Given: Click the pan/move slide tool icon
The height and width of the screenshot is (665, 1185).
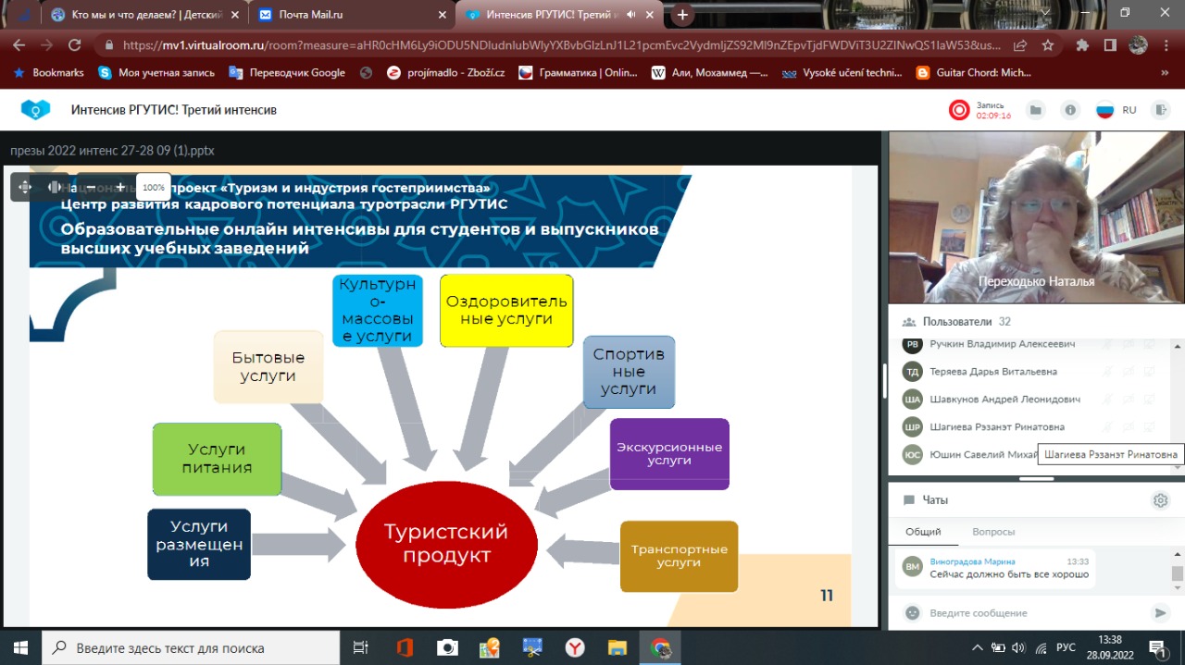Looking at the screenshot, I should point(25,187).
